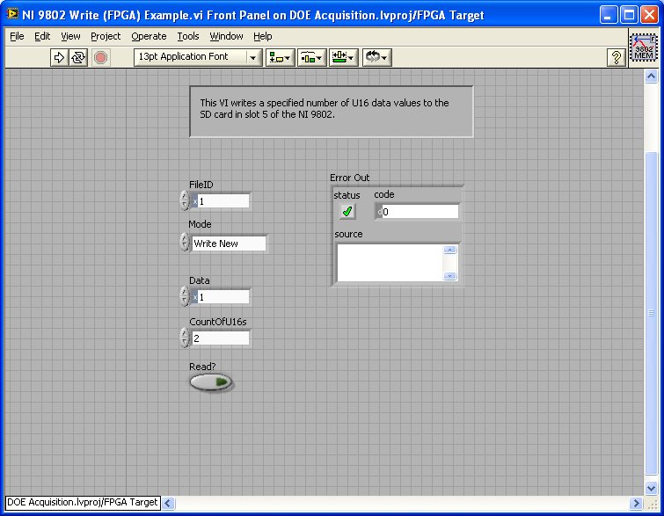This screenshot has height=516, width=664.
Task: Open the Reorder toolbar menu
Action: (376, 57)
